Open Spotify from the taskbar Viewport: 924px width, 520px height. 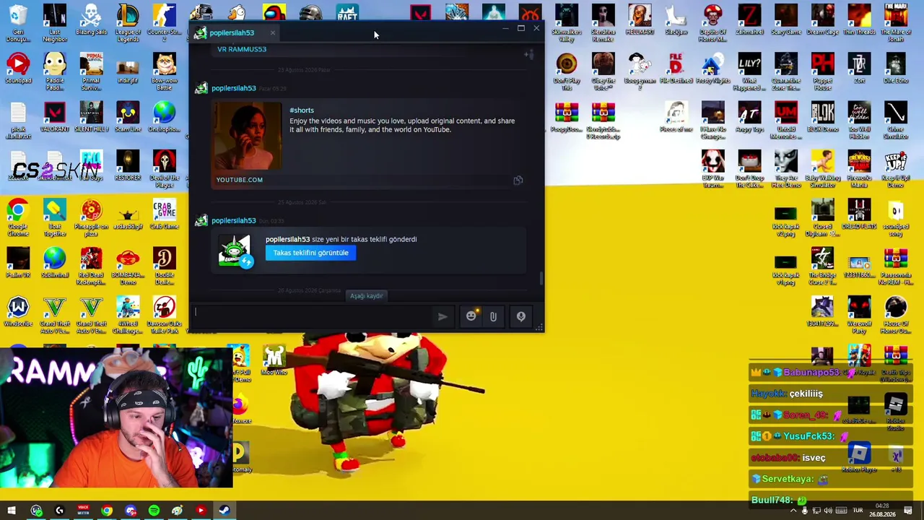(x=154, y=511)
